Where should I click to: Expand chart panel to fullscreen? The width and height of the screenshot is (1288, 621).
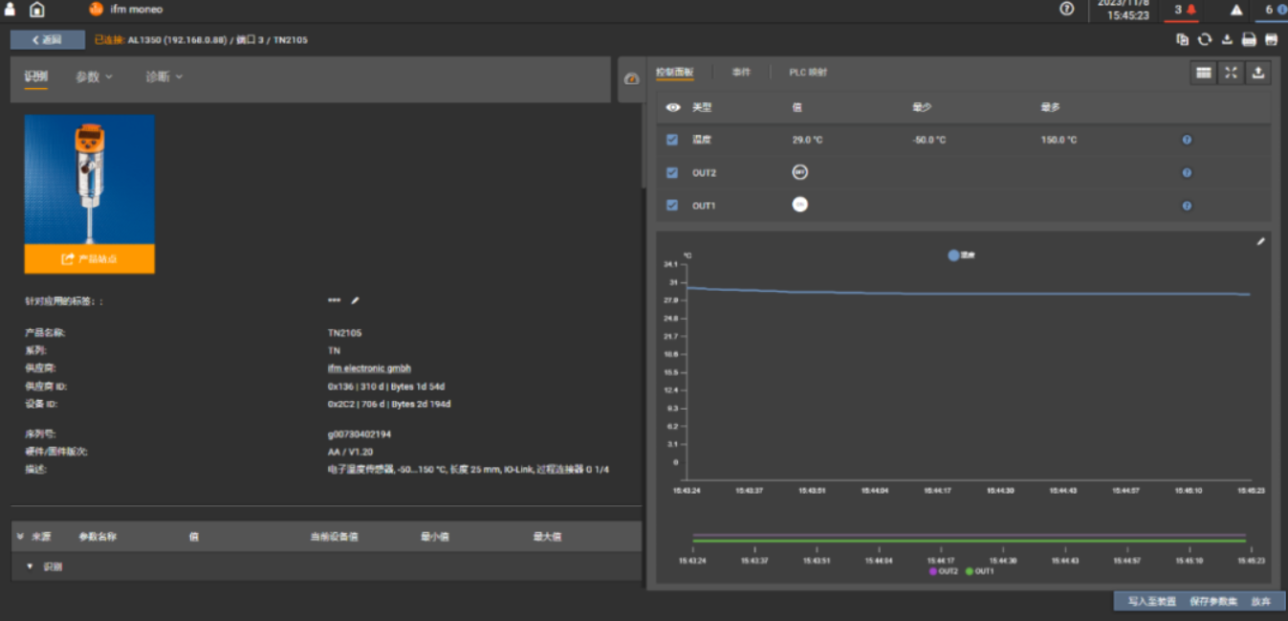[x=1232, y=73]
